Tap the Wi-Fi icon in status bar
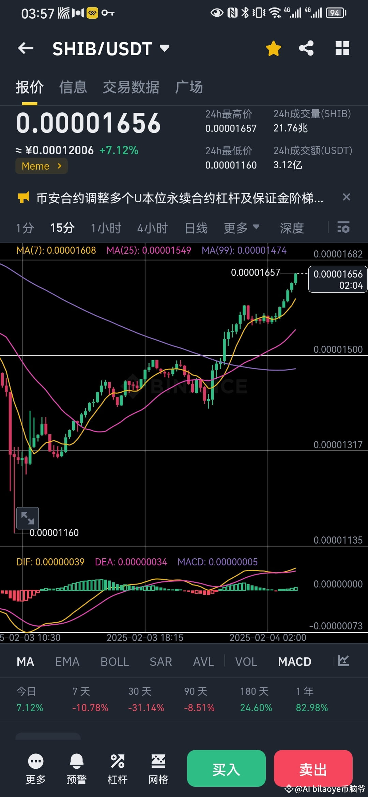This screenshot has width=368, height=797. pyautogui.click(x=275, y=13)
